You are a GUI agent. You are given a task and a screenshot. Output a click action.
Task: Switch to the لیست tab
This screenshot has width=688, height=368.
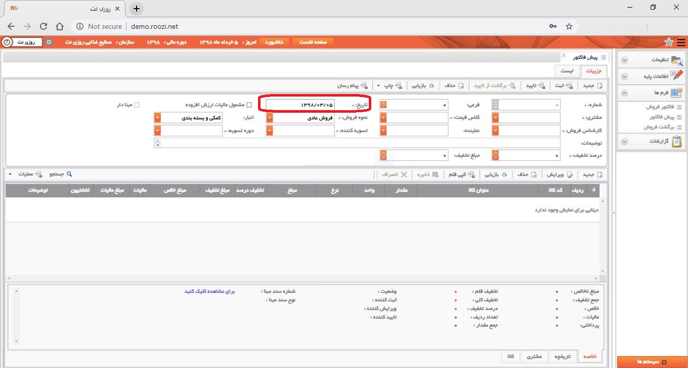point(567,71)
